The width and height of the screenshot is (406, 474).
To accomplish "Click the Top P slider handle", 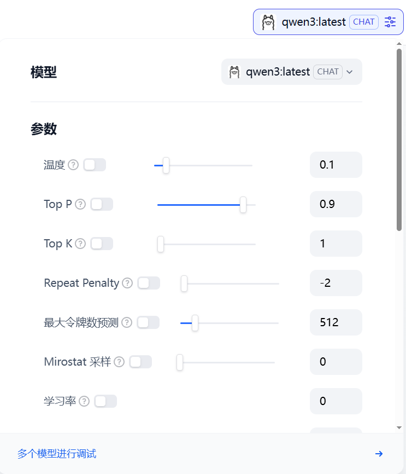I will pyautogui.click(x=243, y=205).
